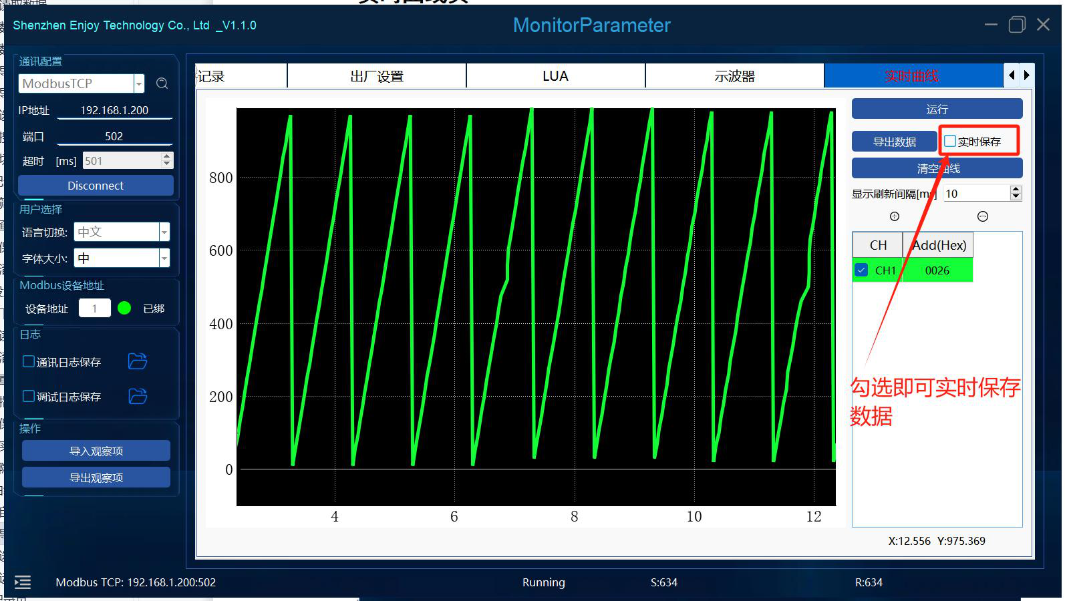Increase the timeout value with up arrow
This screenshot has height=601, width=1065.
point(167,156)
